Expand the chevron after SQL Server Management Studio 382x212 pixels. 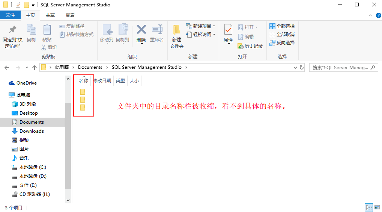[x=186, y=67]
